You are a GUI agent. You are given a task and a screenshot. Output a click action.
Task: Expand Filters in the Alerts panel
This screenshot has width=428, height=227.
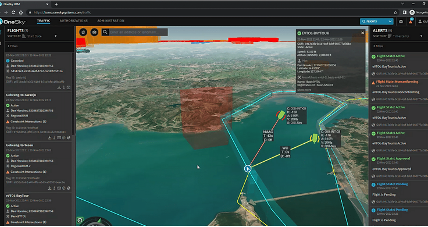(x=378, y=46)
